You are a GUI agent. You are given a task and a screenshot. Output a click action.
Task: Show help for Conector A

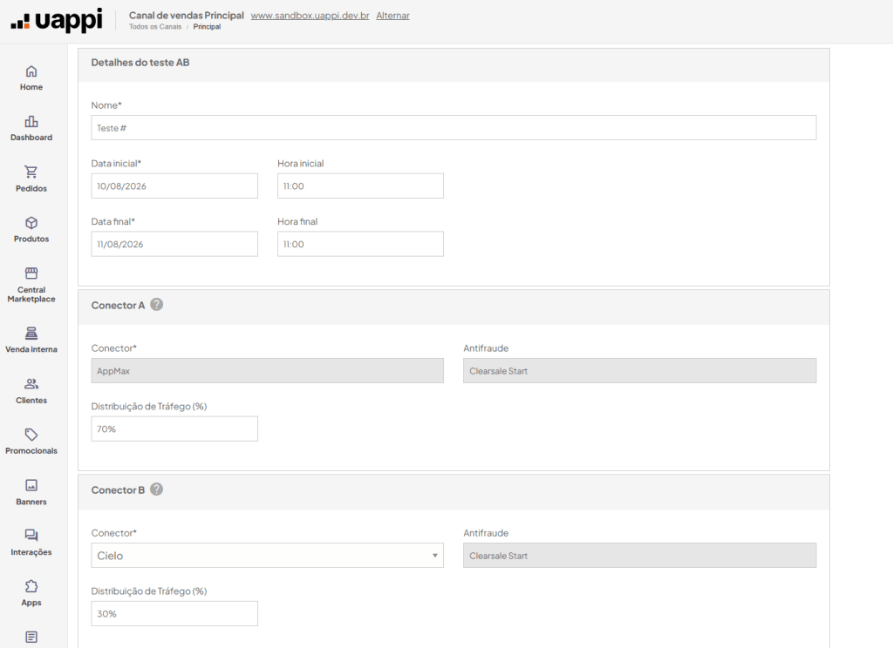tap(157, 304)
